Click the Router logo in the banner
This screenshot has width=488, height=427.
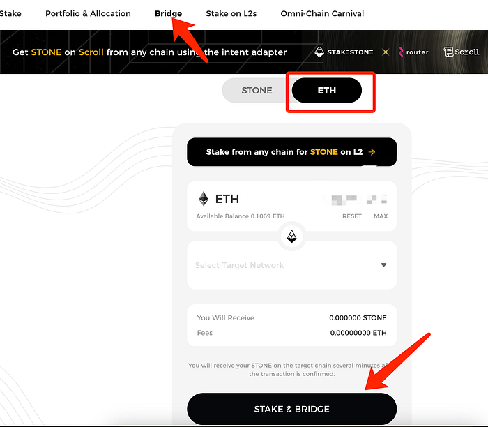[413, 52]
